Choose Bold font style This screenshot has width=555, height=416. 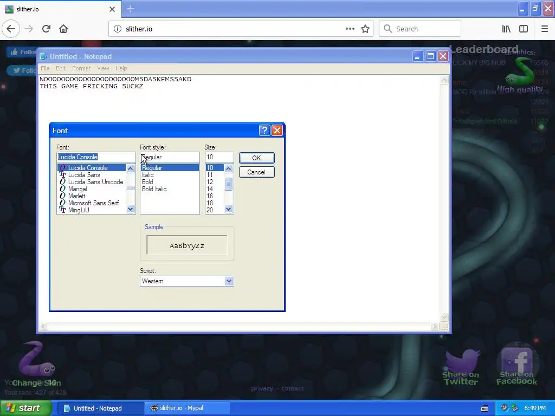click(x=147, y=182)
